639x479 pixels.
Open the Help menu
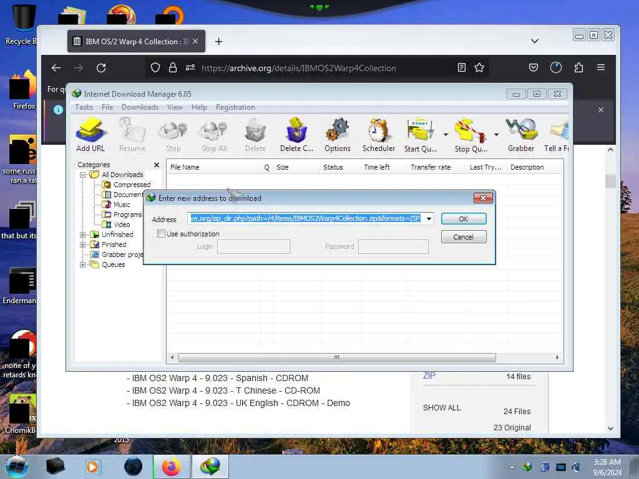click(199, 107)
